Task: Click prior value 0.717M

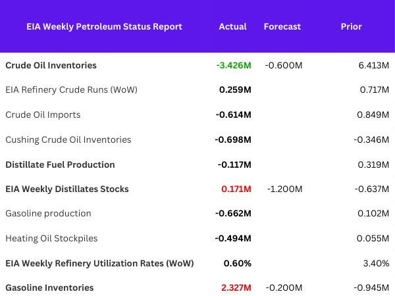Action: pyautogui.click(x=375, y=90)
